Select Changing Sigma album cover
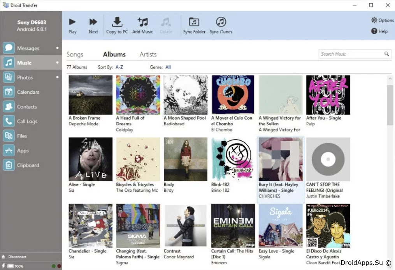The width and height of the screenshot is (395, 270). [x=138, y=226]
